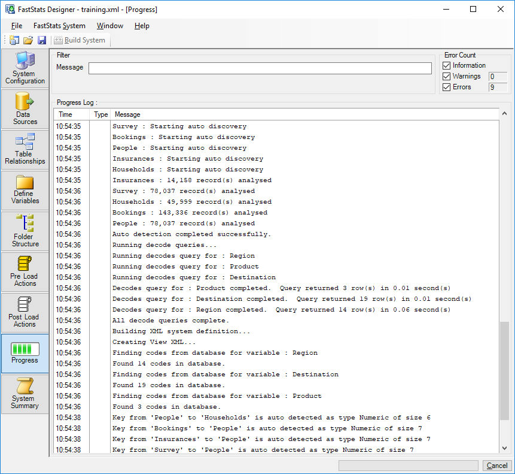View the System Summary section
515x474 pixels.
click(x=25, y=394)
